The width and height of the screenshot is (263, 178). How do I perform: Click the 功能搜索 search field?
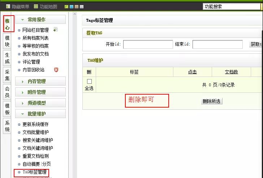pyautogui.click(x=232, y=6)
